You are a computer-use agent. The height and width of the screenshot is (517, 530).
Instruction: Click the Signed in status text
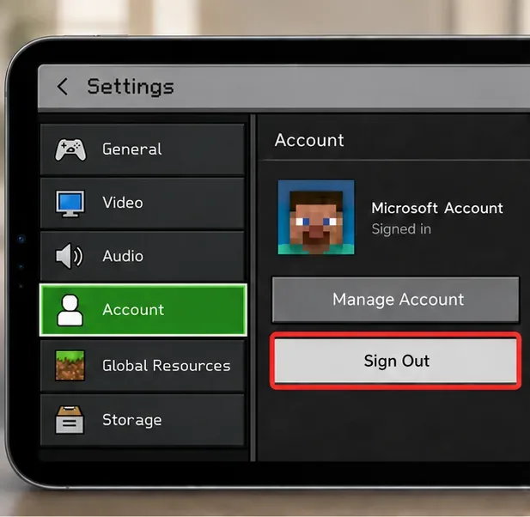401,229
